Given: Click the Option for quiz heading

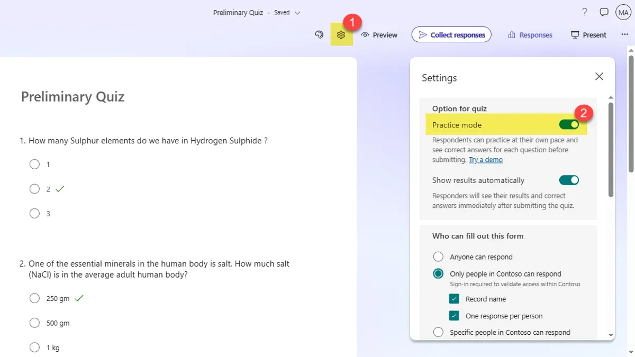Looking at the screenshot, I should pyautogui.click(x=459, y=108).
